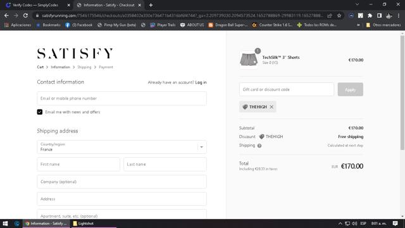The image size is (405, 228).
Task: Click the Apply discount button
Action: coord(350,89)
